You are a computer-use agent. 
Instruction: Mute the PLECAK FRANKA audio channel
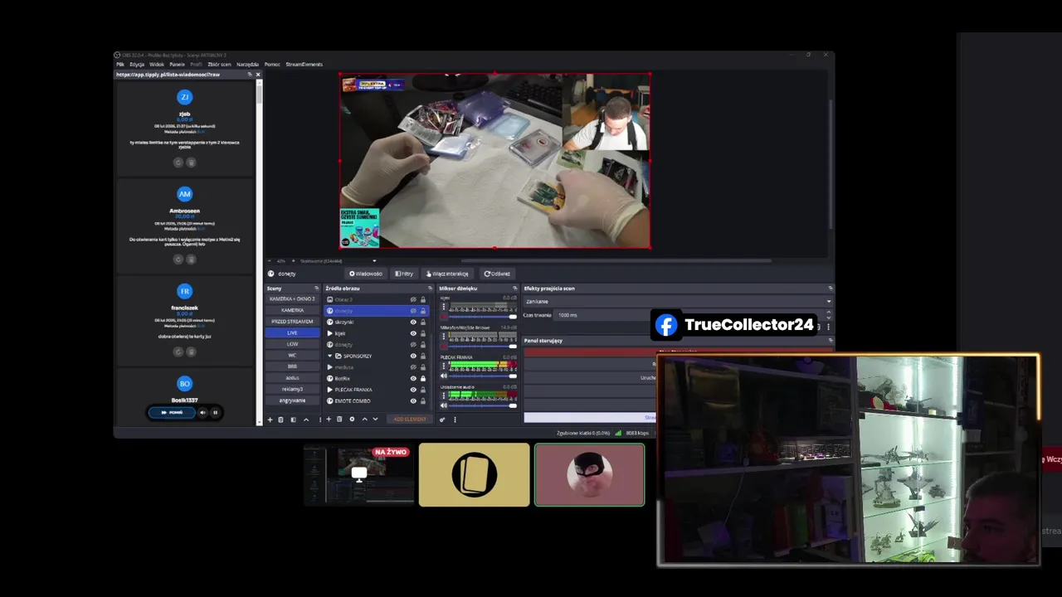444,376
